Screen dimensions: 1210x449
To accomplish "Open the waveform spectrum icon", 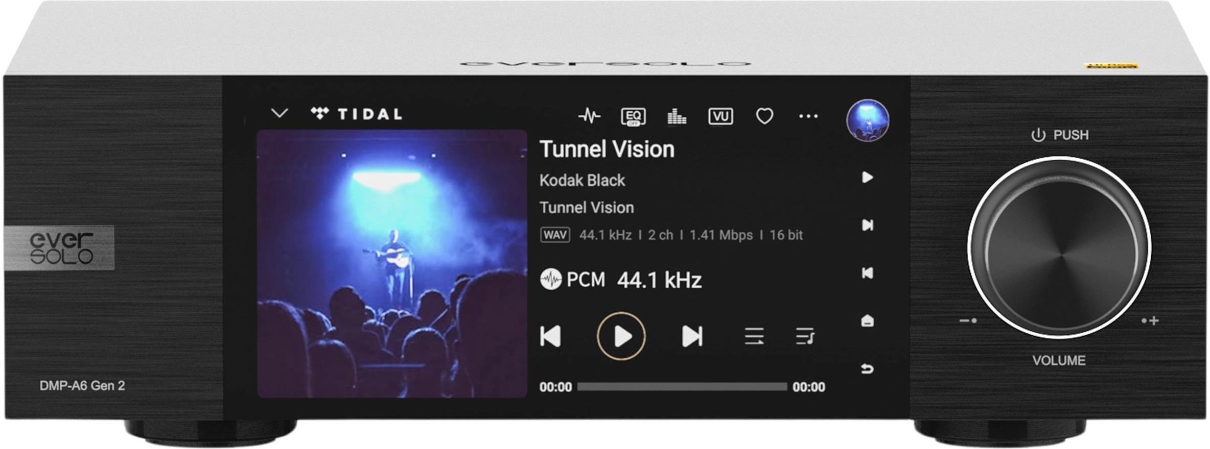I will coord(589,116).
